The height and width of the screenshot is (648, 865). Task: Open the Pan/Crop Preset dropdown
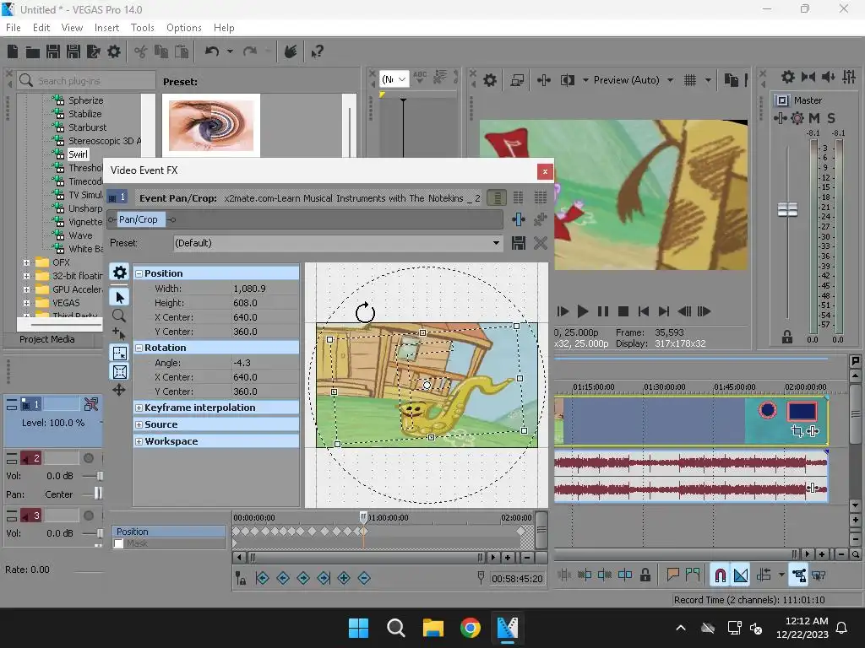[x=496, y=243]
